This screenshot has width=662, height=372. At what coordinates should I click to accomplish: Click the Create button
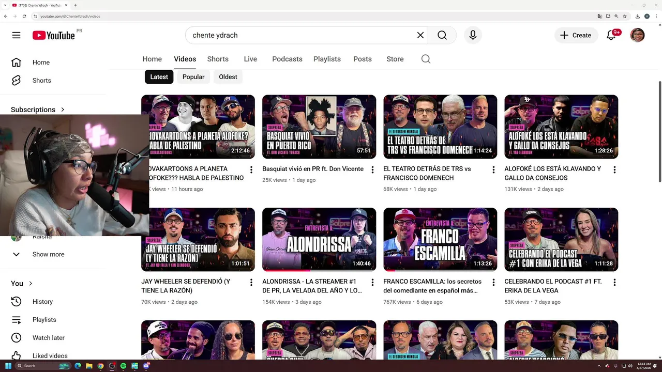[x=576, y=35]
